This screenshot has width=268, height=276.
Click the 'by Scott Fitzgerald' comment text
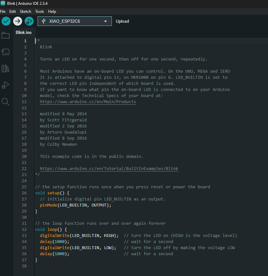(x=63, y=120)
